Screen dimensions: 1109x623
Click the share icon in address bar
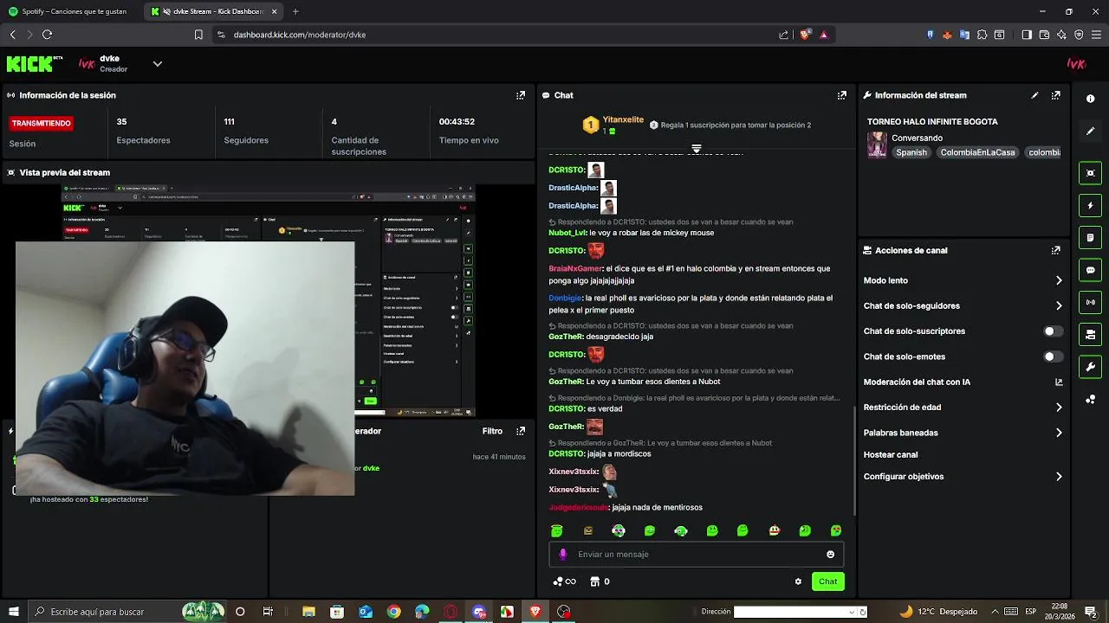click(783, 35)
